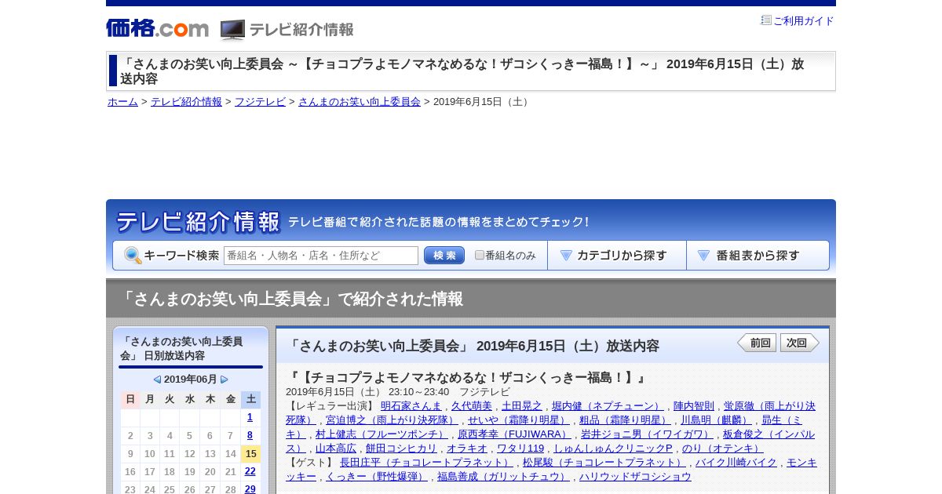Open オラキオ performer link
The image size is (942, 494).
[x=467, y=448]
